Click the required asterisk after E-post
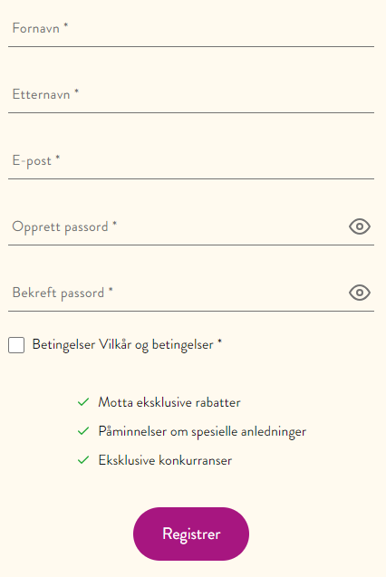This screenshot has width=386, height=577. 58,157
